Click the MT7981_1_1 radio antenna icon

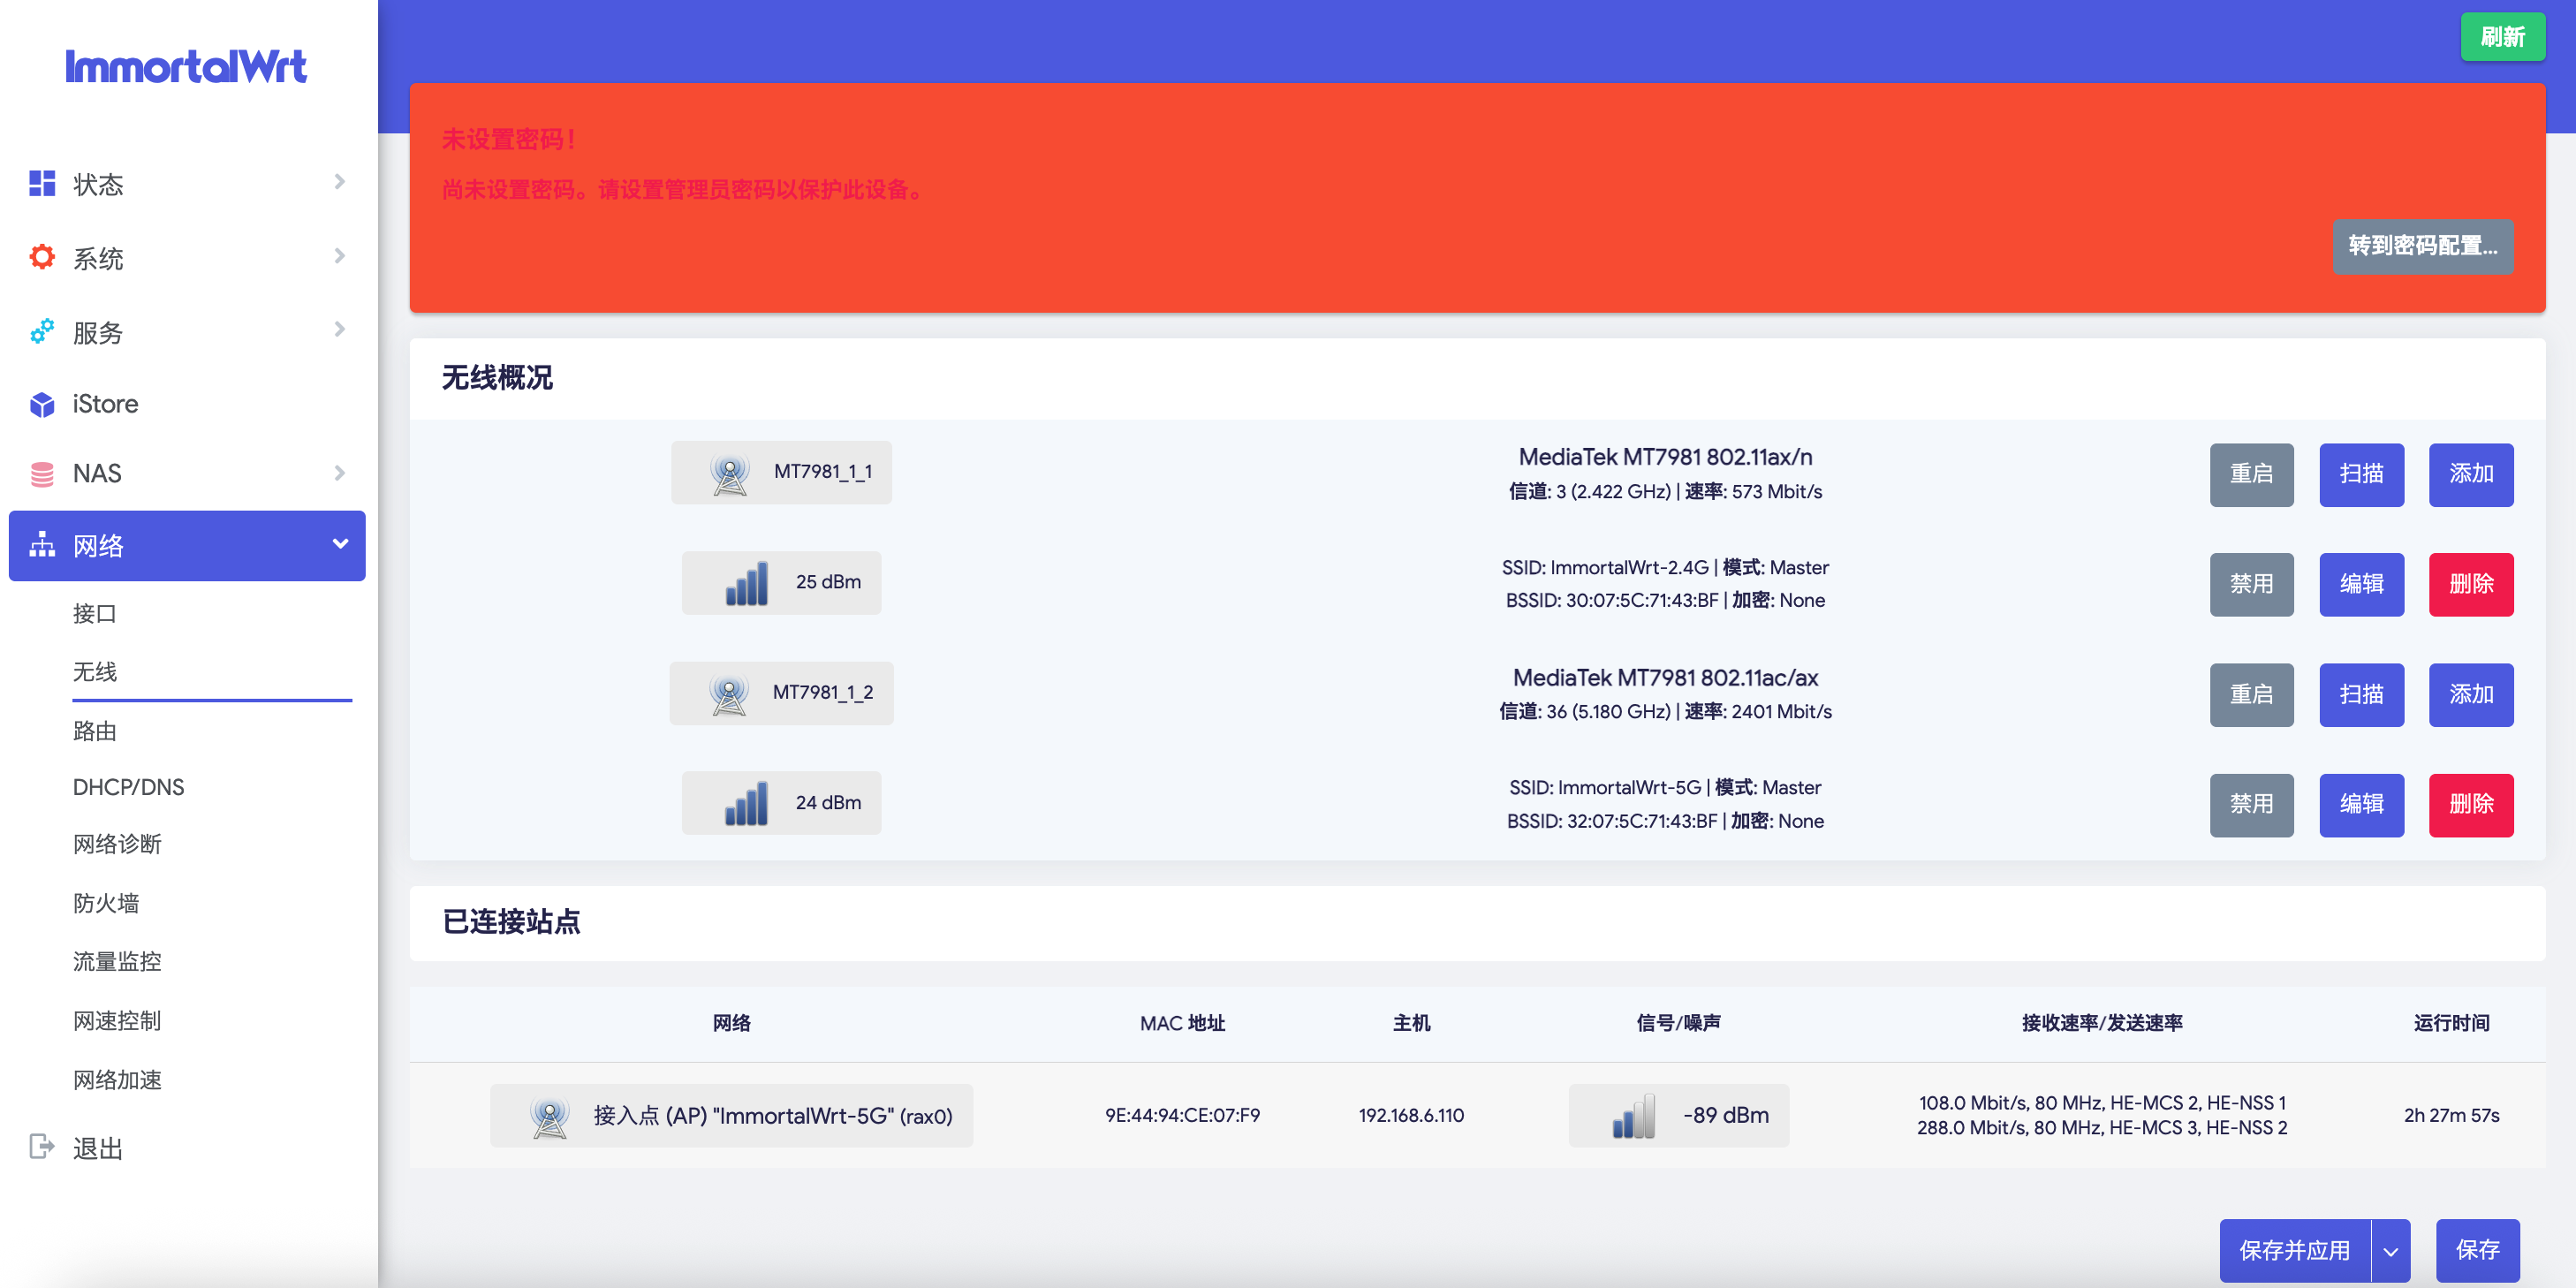pos(730,473)
